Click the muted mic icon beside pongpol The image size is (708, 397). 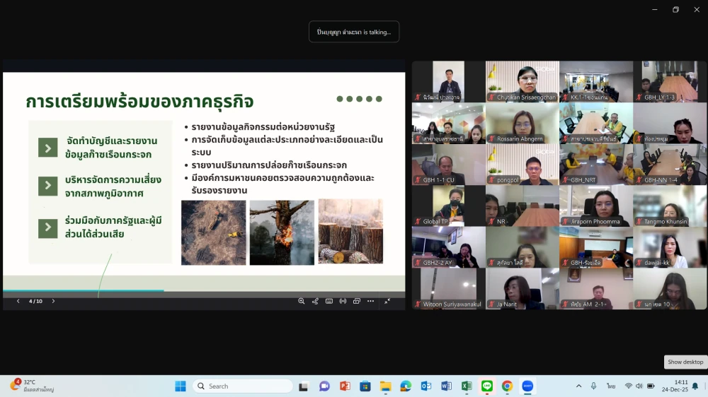click(x=492, y=180)
